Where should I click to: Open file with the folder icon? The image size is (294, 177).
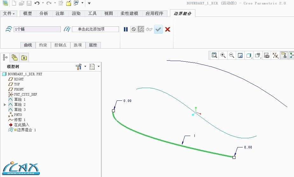[22, 3]
